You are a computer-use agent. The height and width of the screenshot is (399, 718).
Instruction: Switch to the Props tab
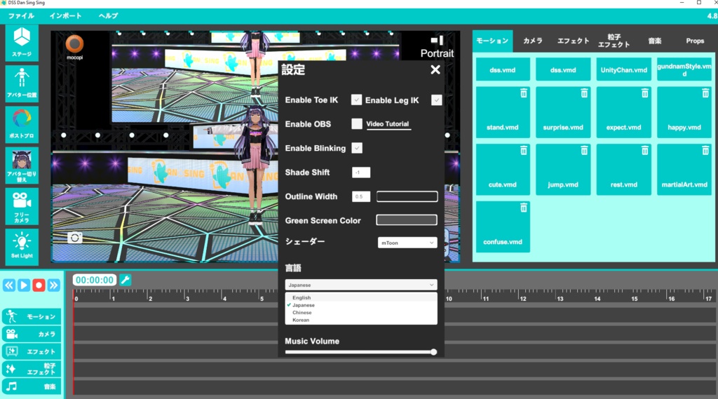tap(695, 41)
